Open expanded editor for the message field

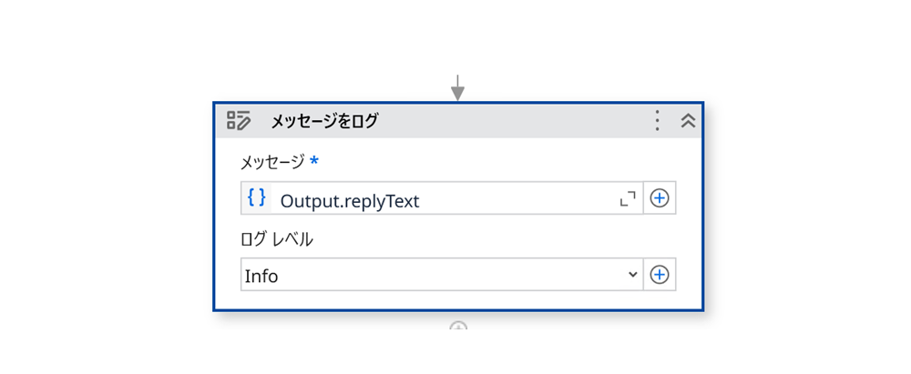[x=628, y=198]
